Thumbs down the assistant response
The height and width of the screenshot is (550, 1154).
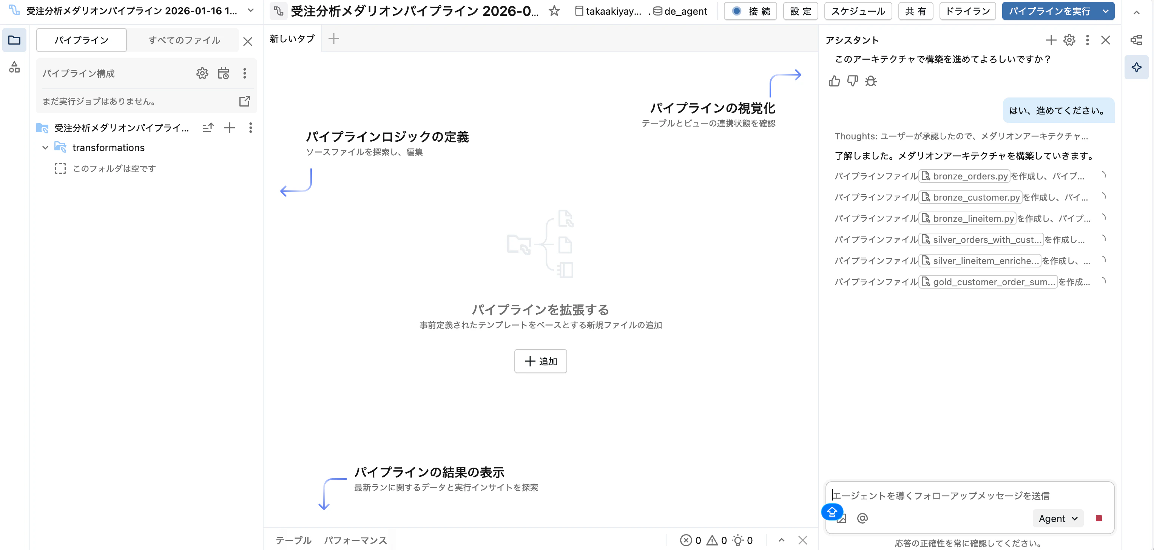click(x=852, y=81)
